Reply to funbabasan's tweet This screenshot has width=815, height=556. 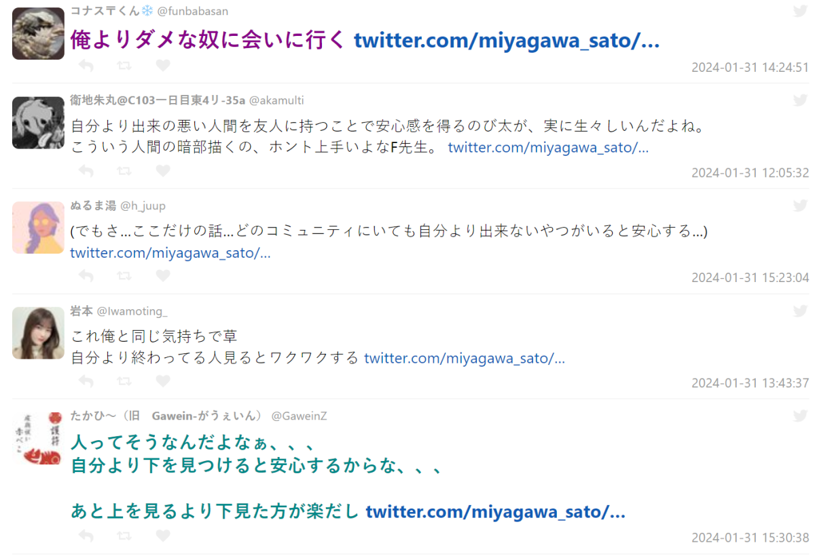[x=86, y=66]
